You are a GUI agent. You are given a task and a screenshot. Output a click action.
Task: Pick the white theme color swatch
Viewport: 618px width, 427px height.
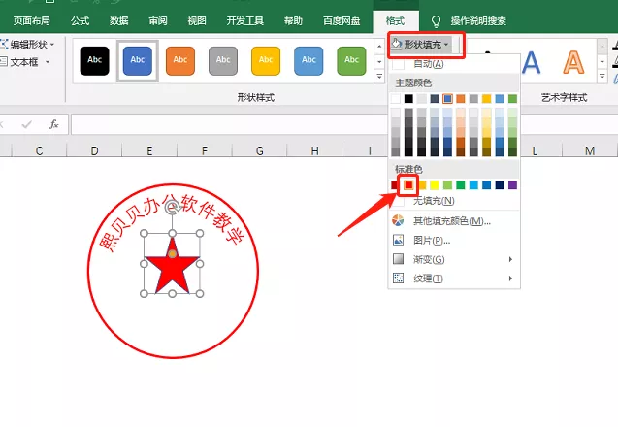click(395, 99)
